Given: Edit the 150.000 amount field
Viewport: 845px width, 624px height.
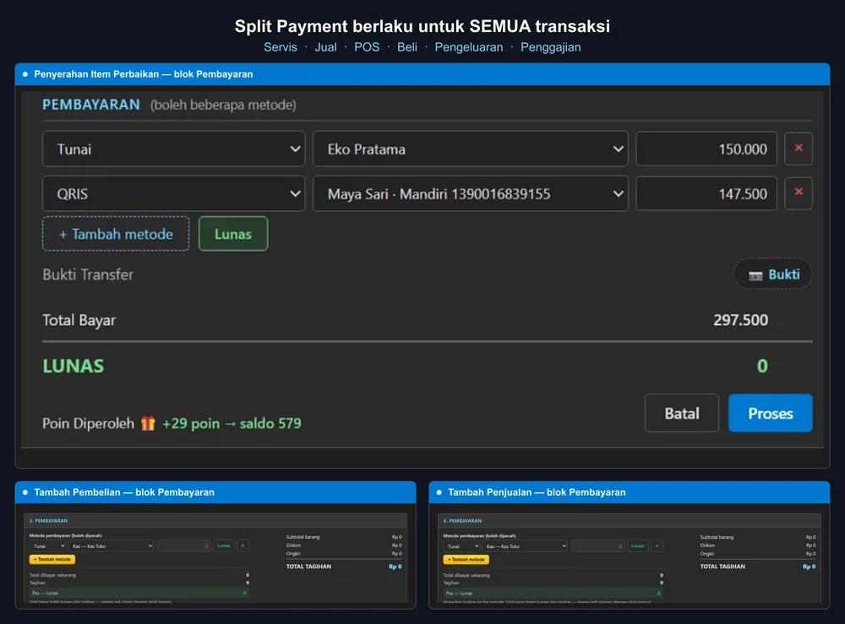Looking at the screenshot, I should point(706,149).
